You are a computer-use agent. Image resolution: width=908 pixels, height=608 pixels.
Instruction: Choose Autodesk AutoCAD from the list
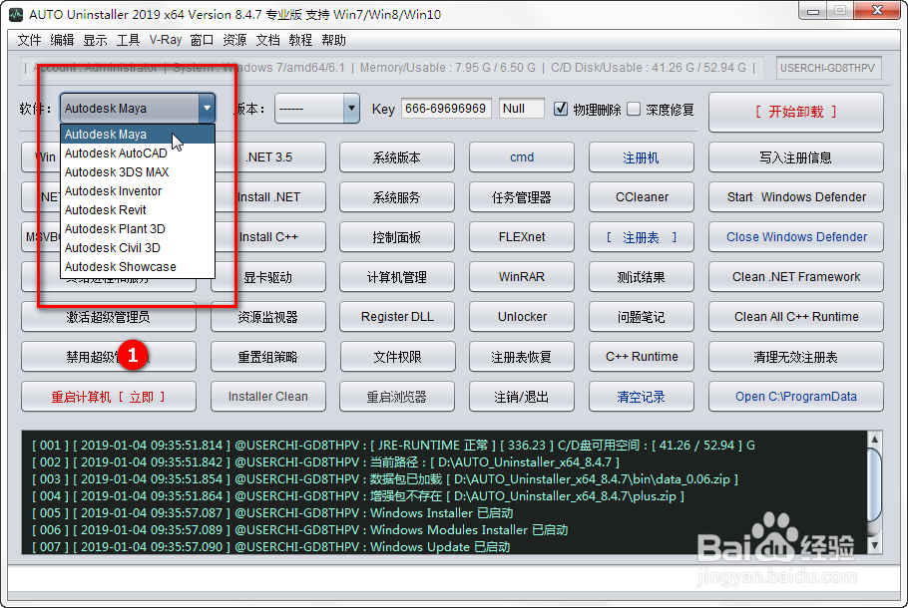(x=138, y=153)
